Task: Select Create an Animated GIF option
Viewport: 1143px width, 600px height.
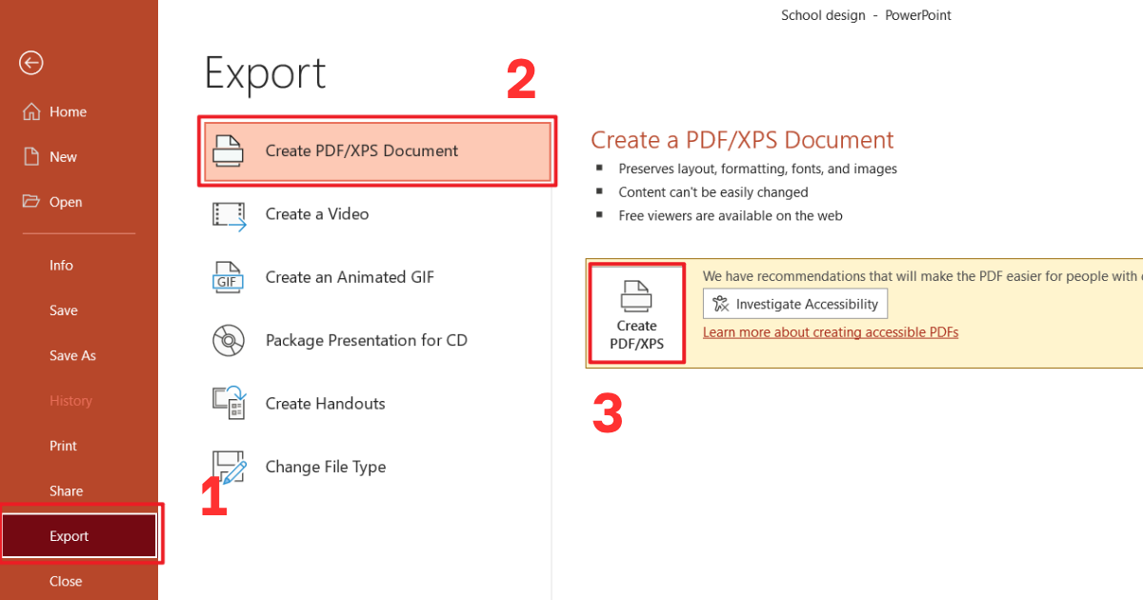Action: tap(377, 277)
